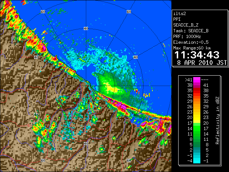The height and width of the screenshot is (172, 229).
Task: Select the '60' ring label at upper right
Action: click(129, 11)
